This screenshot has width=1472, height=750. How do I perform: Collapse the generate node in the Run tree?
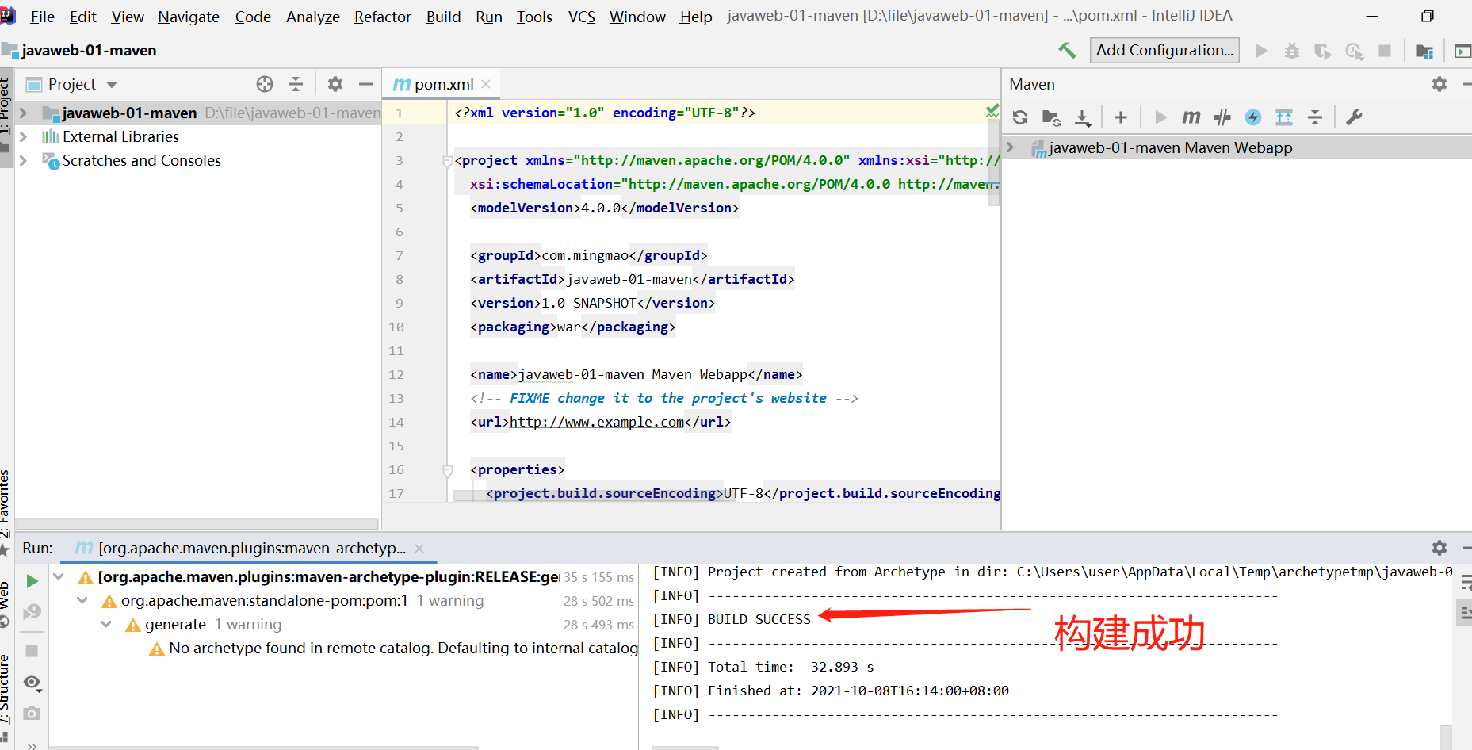106,625
